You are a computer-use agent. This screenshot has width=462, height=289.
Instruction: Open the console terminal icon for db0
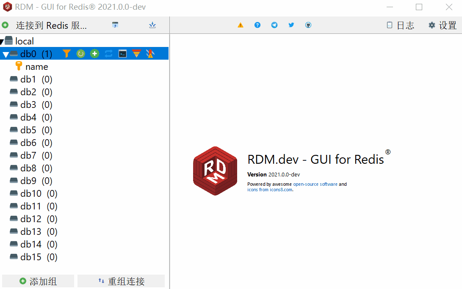[122, 54]
